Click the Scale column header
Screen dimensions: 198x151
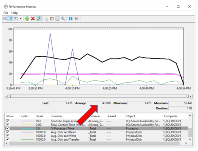tap(42, 116)
